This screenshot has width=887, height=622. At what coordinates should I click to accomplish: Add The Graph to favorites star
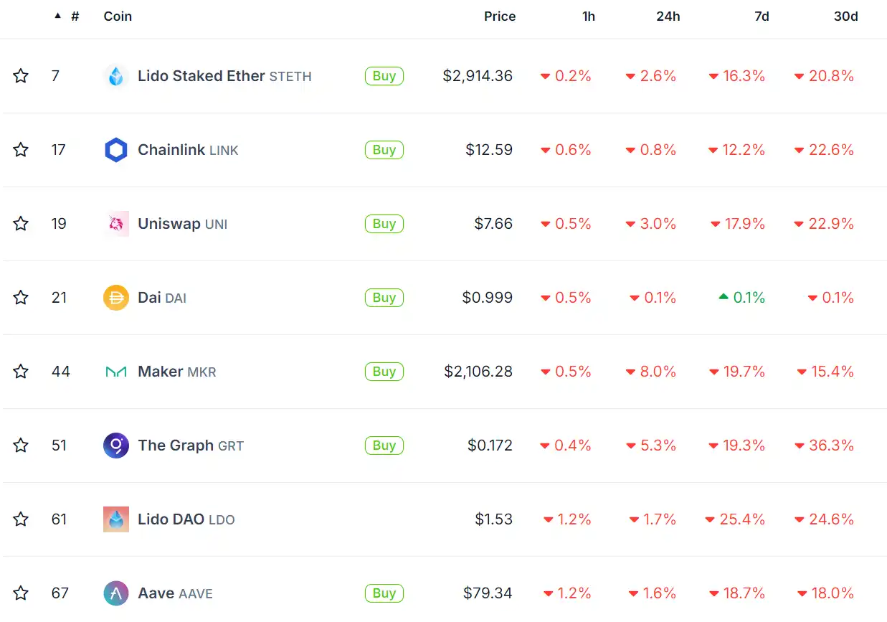(21, 446)
